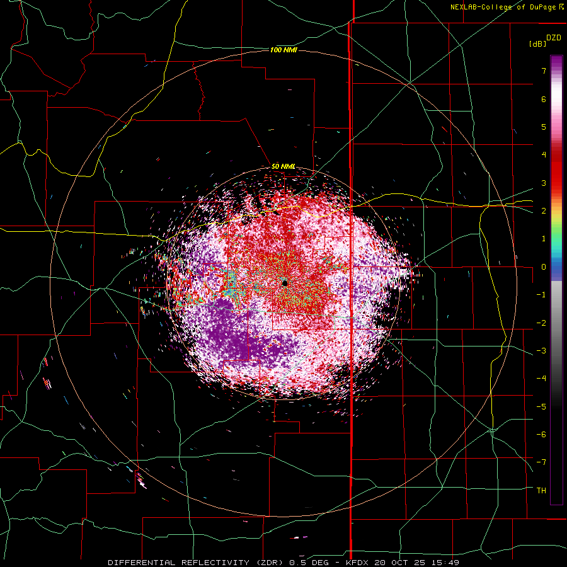Click the -1 value on color scale

click(x=541, y=295)
